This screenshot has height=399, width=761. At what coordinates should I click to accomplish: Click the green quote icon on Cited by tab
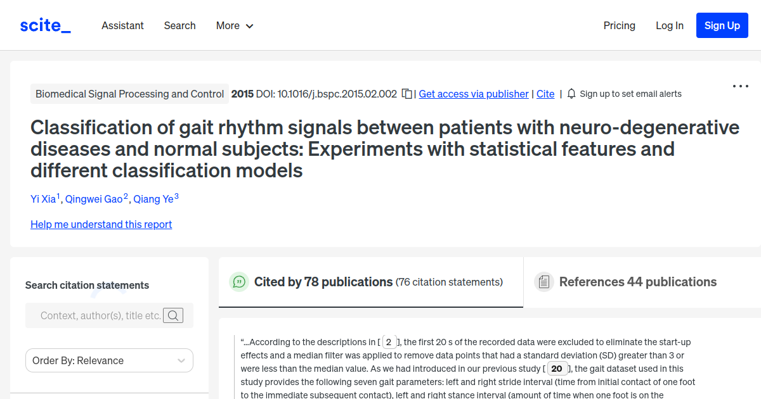[239, 282]
